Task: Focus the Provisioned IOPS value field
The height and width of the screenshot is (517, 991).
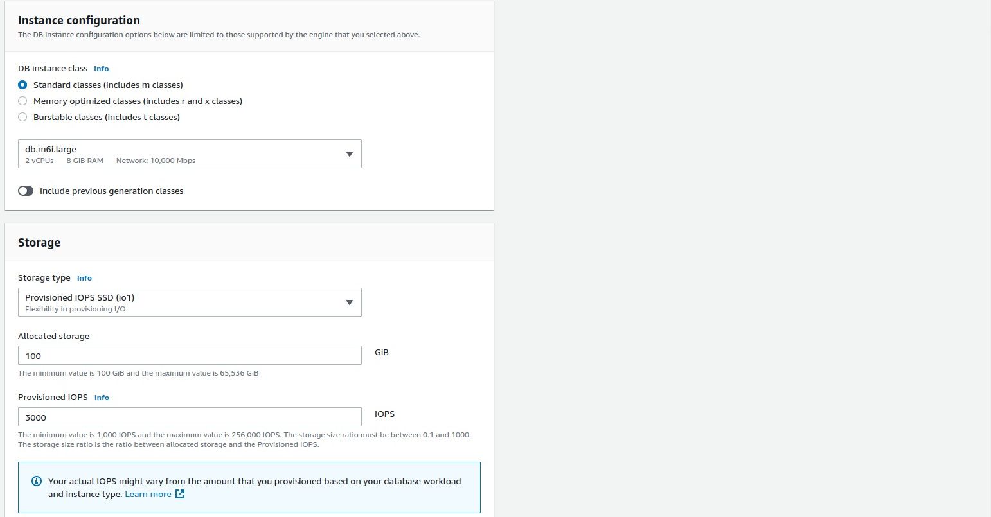Action: [x=190, y=417]
